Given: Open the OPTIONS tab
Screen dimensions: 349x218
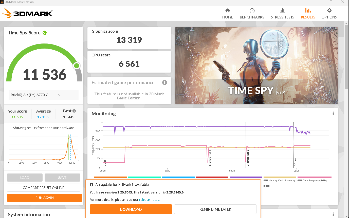Looking at the screenshot, I should click(329, 14).
